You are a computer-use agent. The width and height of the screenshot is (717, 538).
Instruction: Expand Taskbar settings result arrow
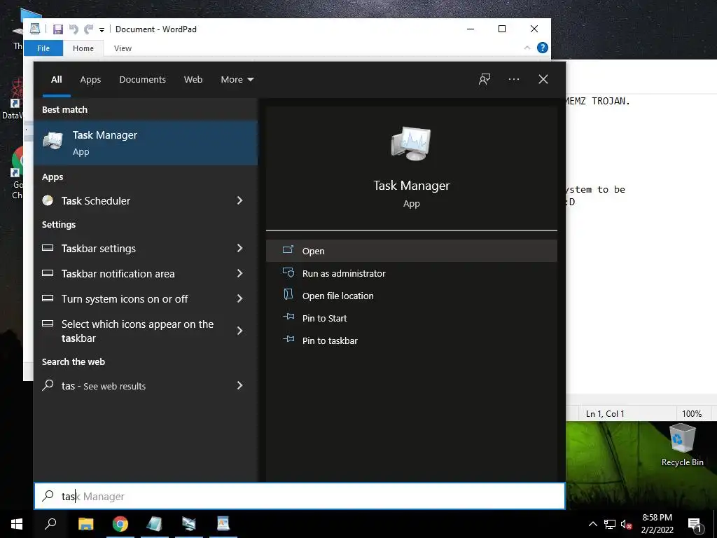click(x=239, y=248)
